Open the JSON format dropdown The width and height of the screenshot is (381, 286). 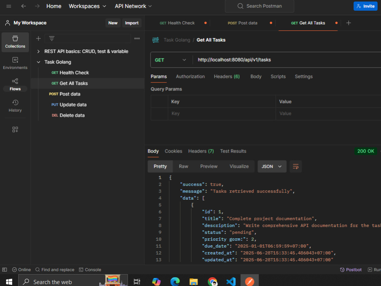(x=272, y=166)
